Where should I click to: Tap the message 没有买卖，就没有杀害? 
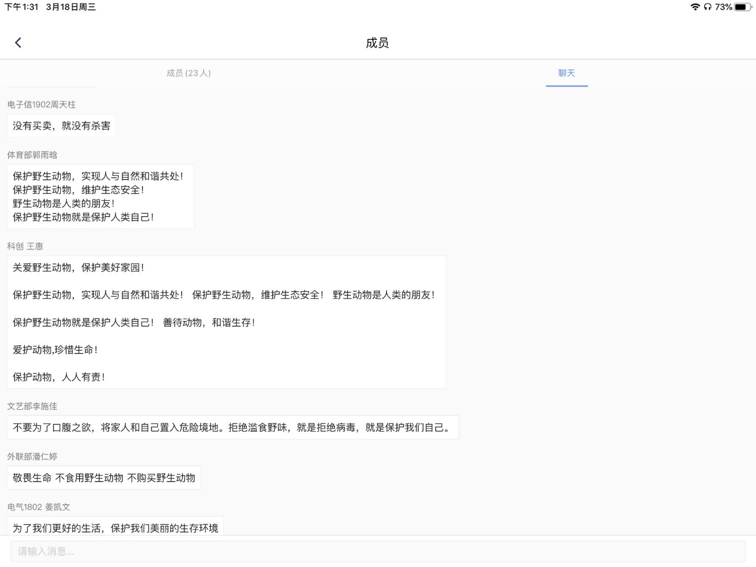pos(61,126)
